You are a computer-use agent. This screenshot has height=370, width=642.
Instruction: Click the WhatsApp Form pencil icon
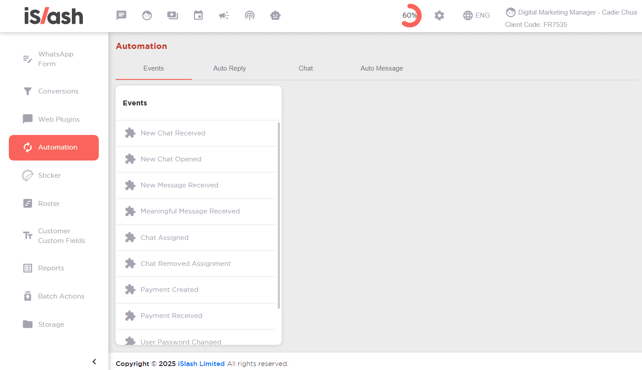click(x=28, y=59)
